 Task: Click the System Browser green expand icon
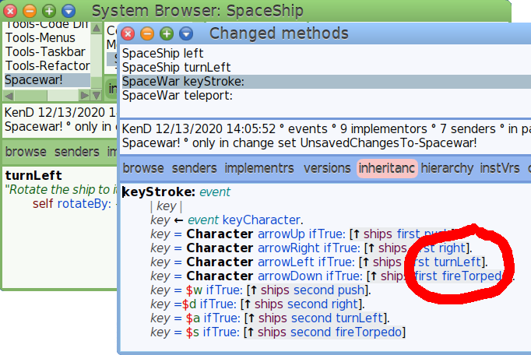(48, 12)
